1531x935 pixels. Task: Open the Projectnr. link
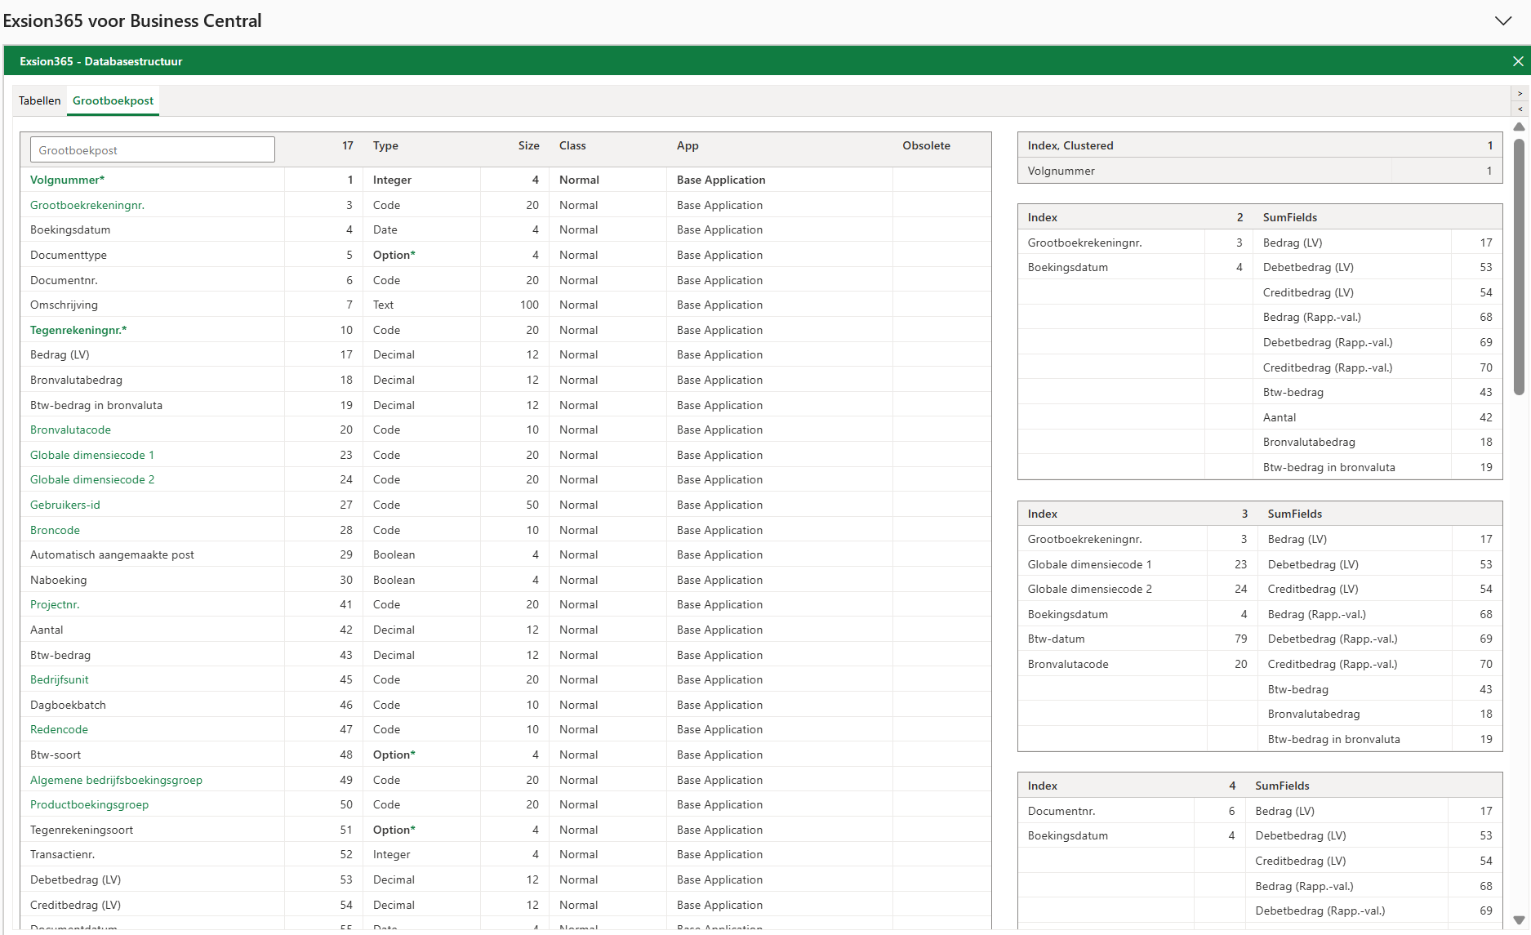pyautogui.click(x=55, y=604)
